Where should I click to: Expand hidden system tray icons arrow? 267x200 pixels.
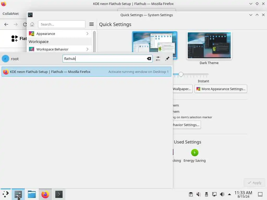[229, 194]
